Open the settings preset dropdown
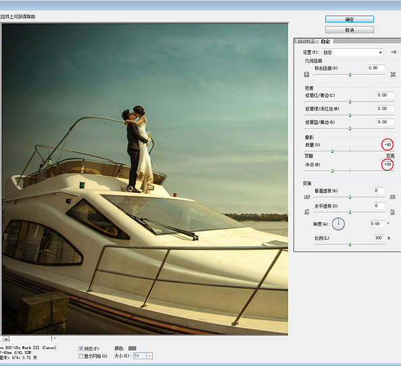 (x=353, y=53)
